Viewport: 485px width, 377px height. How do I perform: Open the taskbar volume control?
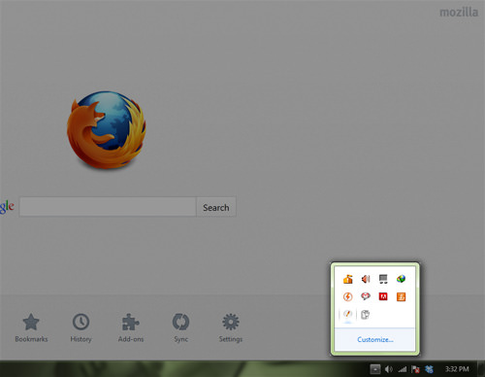tap(389, 369)
